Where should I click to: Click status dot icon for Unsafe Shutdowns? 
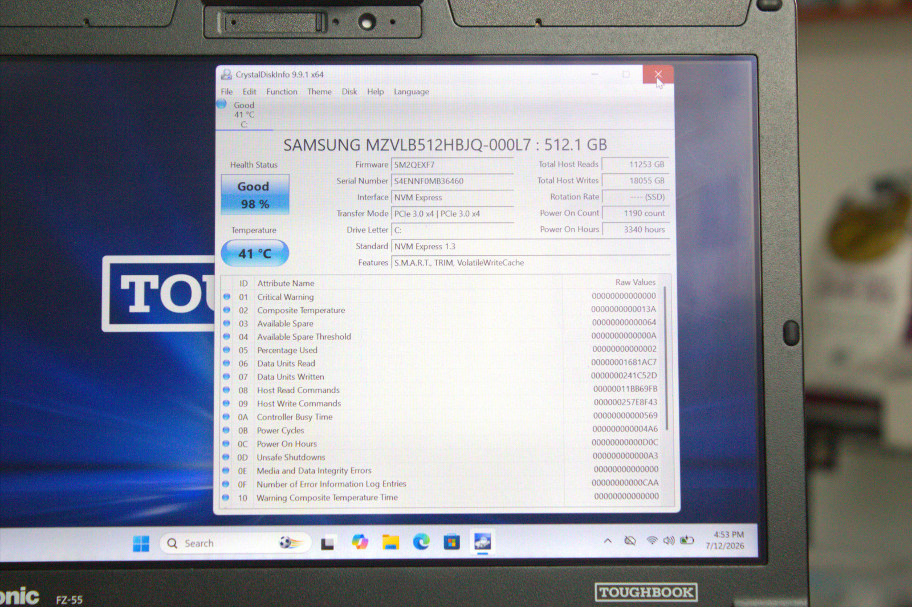pyautogui.click(x=226, y=457)
